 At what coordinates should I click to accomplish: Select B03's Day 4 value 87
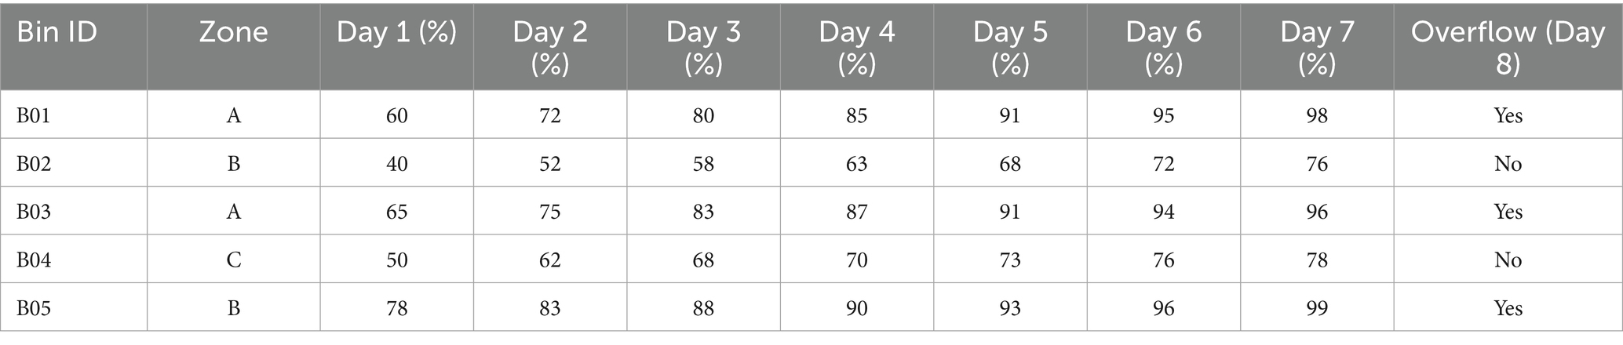click(856, 212)
